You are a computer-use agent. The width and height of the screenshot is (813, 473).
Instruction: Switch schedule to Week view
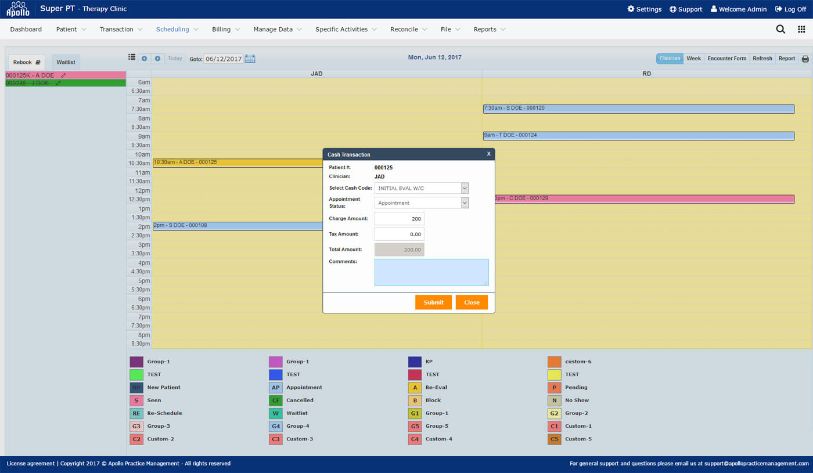(693, 59)
